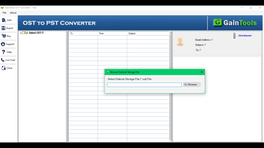Expand the Select OST F tree node
Image resolution: width=264 pixels, height=148 pixels.
click(x=21, y=33)
